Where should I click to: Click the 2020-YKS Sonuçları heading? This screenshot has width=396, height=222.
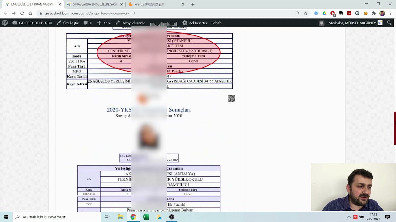[x=148, y=110]
